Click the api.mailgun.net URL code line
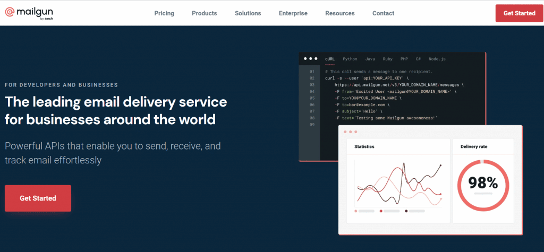 399,85
